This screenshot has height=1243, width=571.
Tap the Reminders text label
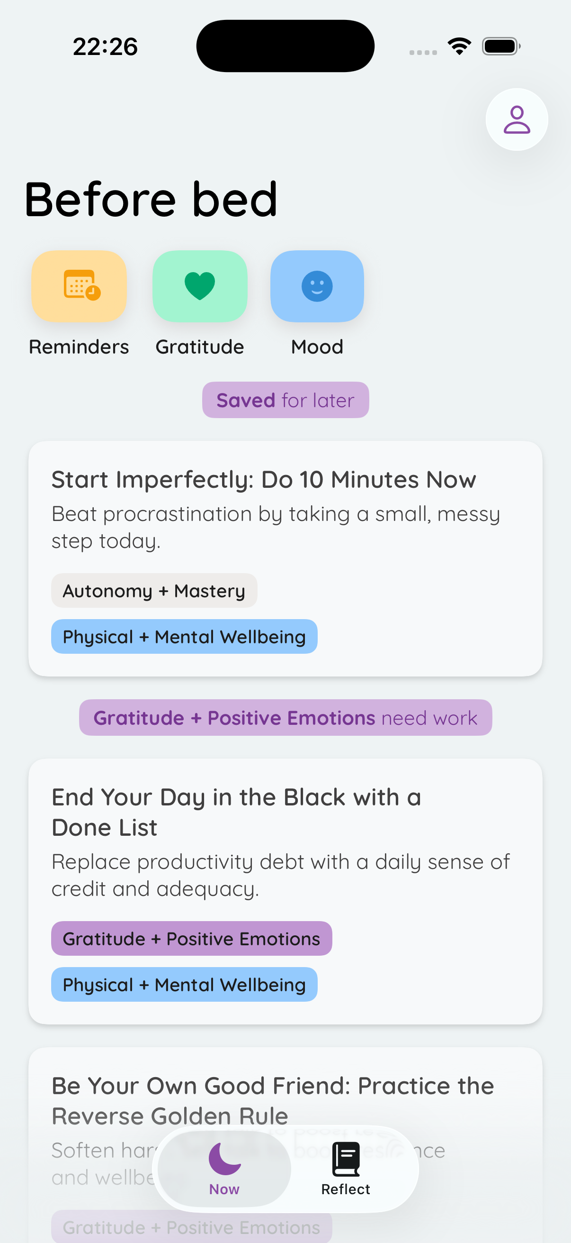pos(79,347)
